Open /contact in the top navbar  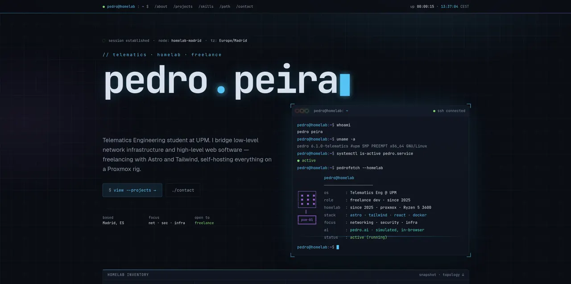244,7
